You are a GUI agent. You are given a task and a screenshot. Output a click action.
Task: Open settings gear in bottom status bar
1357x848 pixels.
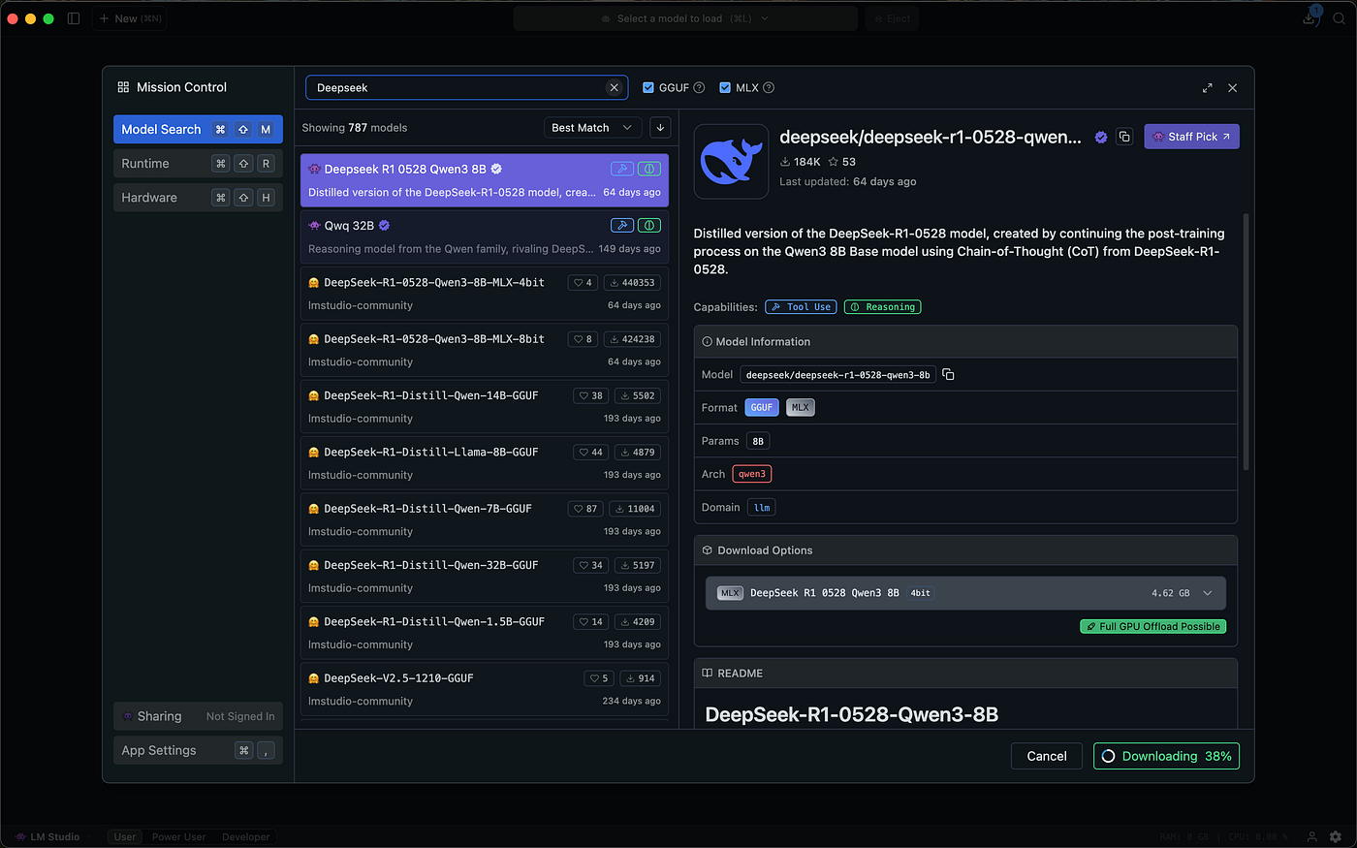1336,836
